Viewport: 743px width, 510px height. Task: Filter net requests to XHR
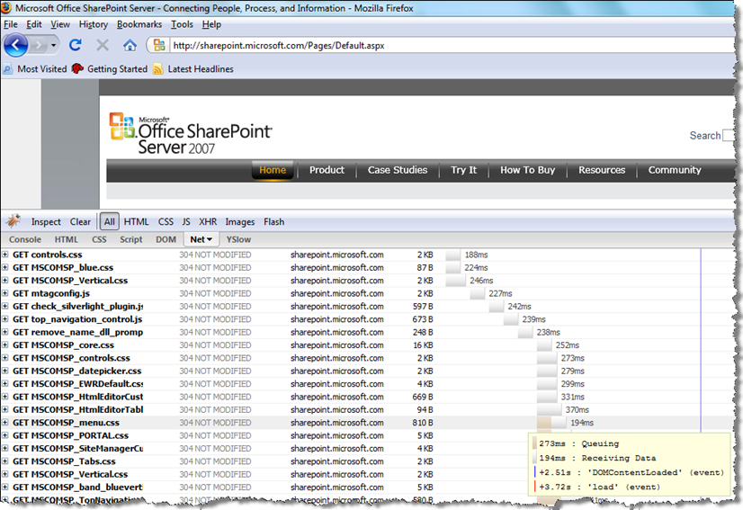click(208, 222)
